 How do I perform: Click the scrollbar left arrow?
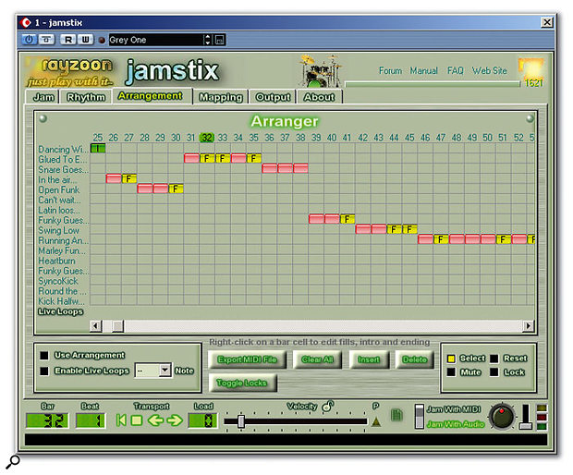pyautogui.click(x=96, y=325)
